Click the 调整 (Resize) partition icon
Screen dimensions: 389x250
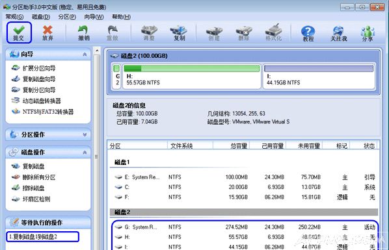(149, 33)
